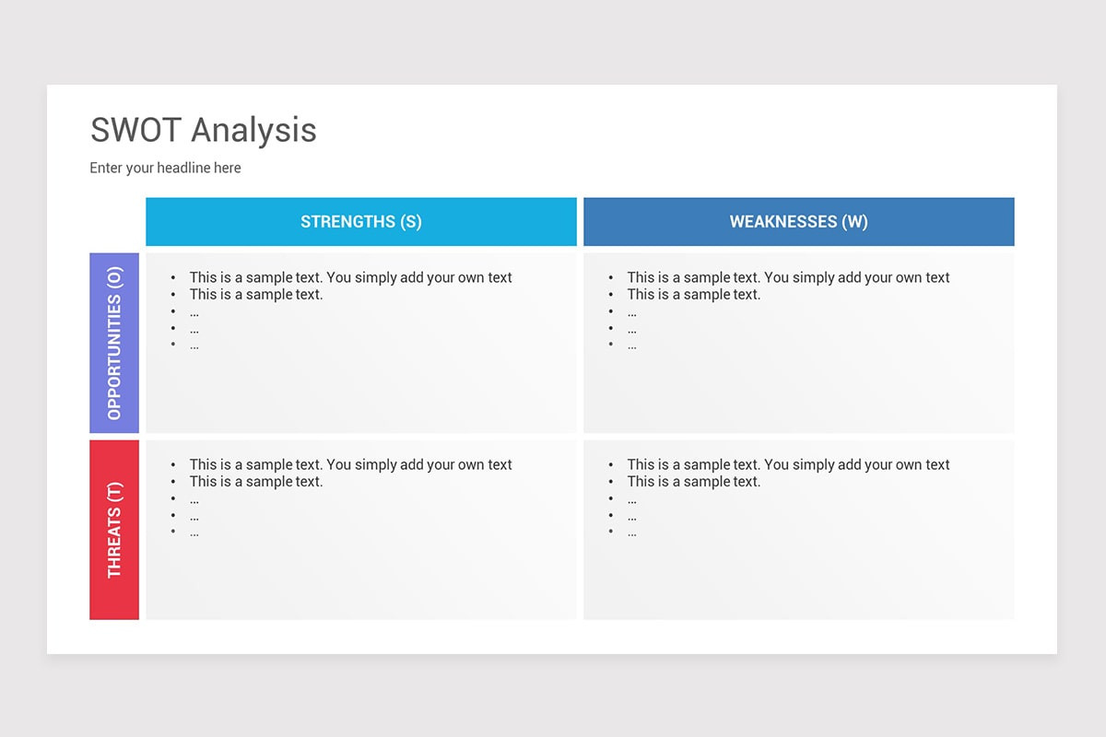Select the SWOT Analysis title text
This screenshot has height=737, width=1106.
(203, 130)
